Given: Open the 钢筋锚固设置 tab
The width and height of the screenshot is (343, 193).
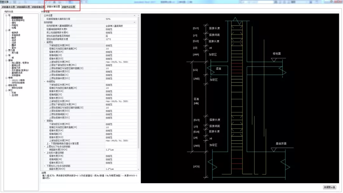Looking at the screenshot, I should (23, 7).
